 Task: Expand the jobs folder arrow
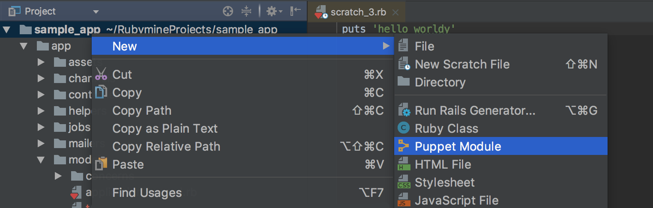pos(41,128)
